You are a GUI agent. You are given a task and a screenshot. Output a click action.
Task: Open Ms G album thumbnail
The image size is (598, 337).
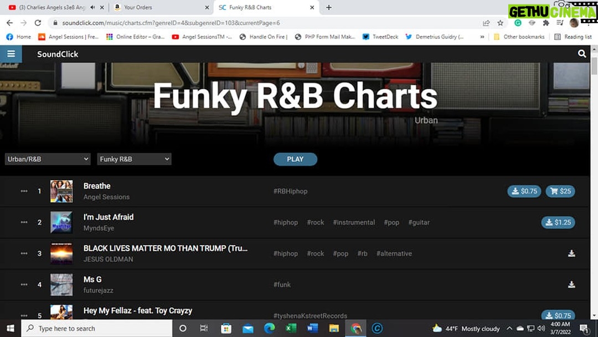(x=61, y=284)
